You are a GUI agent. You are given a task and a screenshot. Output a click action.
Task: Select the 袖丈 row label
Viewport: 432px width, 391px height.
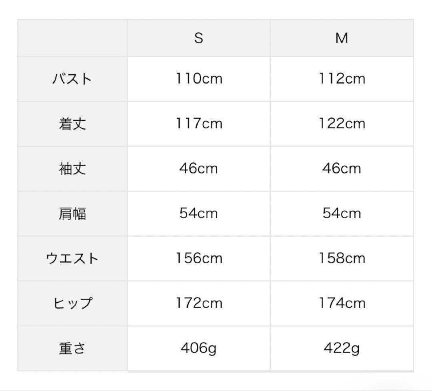tap(72, 168)
